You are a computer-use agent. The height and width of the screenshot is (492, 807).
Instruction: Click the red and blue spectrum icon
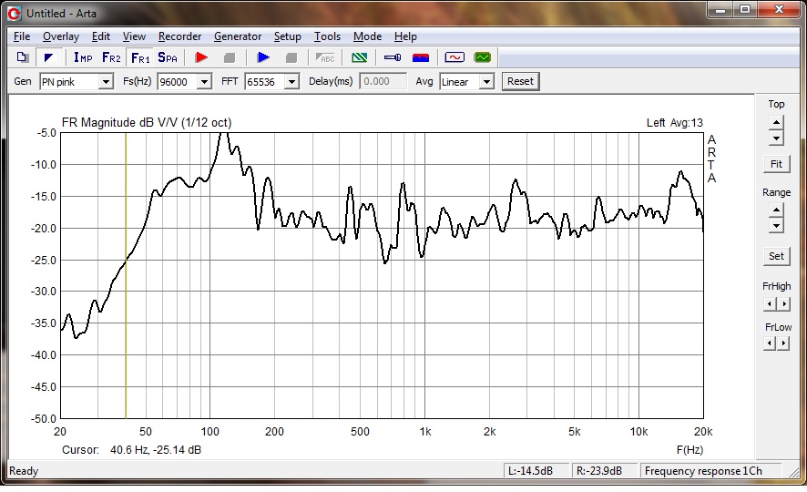pos(421,57)
